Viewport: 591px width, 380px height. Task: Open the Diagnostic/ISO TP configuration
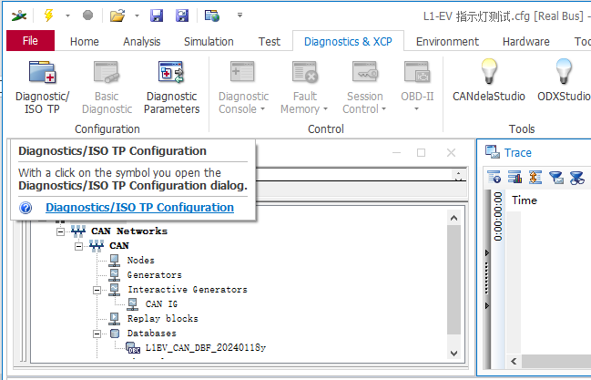pos(42,87)
